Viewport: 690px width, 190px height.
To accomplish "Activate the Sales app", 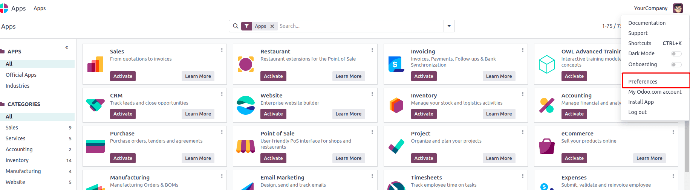I will click(x=123, y=76).
